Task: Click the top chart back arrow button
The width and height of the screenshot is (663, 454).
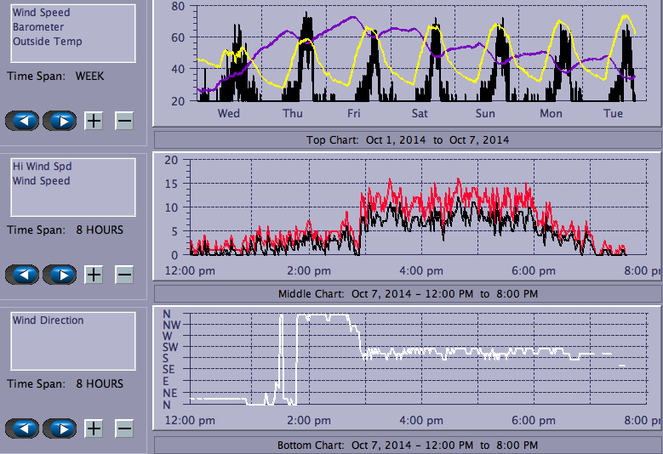Action: [22, 120]
